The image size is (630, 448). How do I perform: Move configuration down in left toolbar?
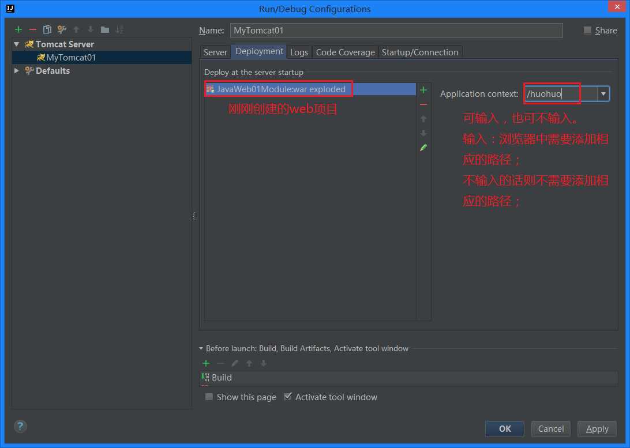click(x=91, y=30)
